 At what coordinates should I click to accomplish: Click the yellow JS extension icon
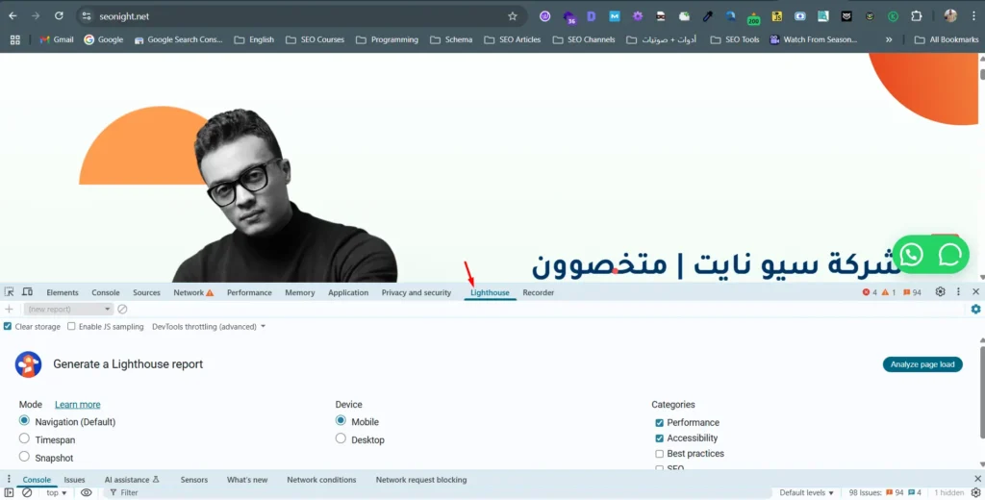[777, 16]
